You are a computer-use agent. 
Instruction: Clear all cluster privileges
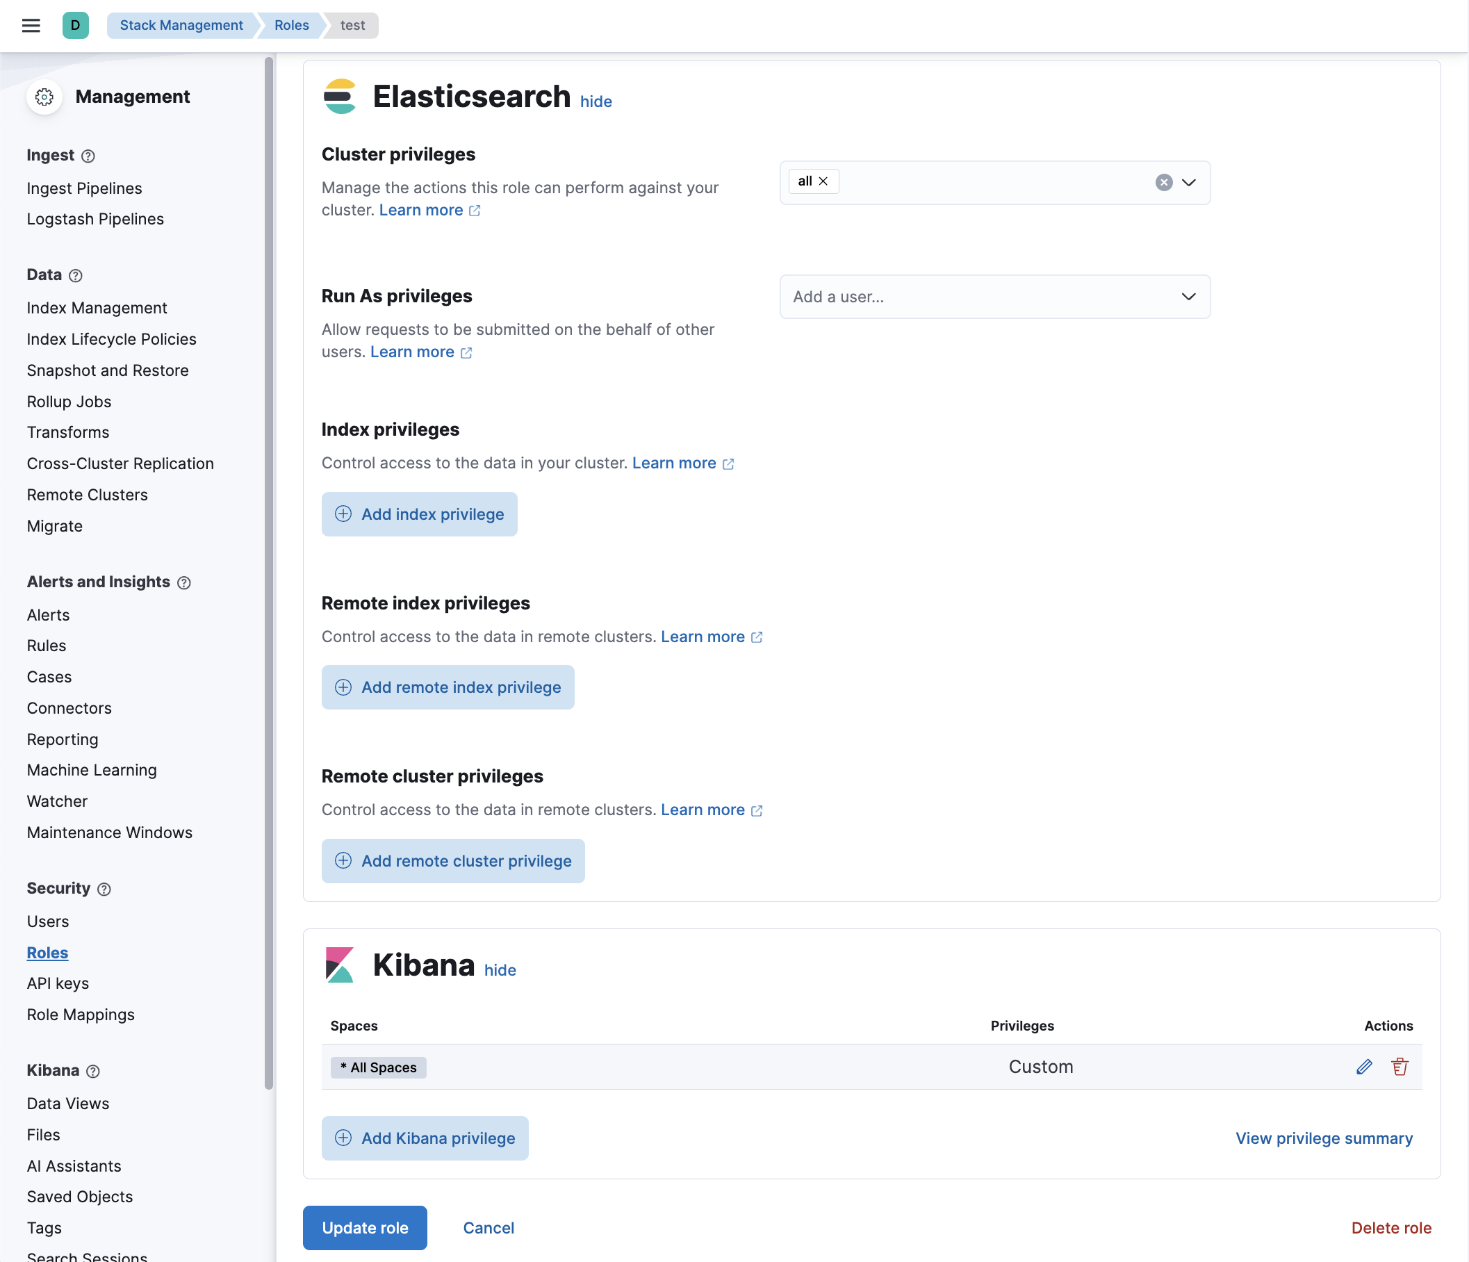(1163, 182)
